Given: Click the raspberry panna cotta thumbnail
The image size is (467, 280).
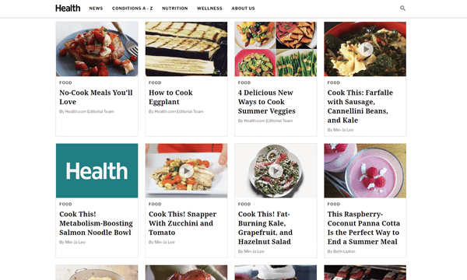Looking at the screenshot, I should (x=365, y=170).
